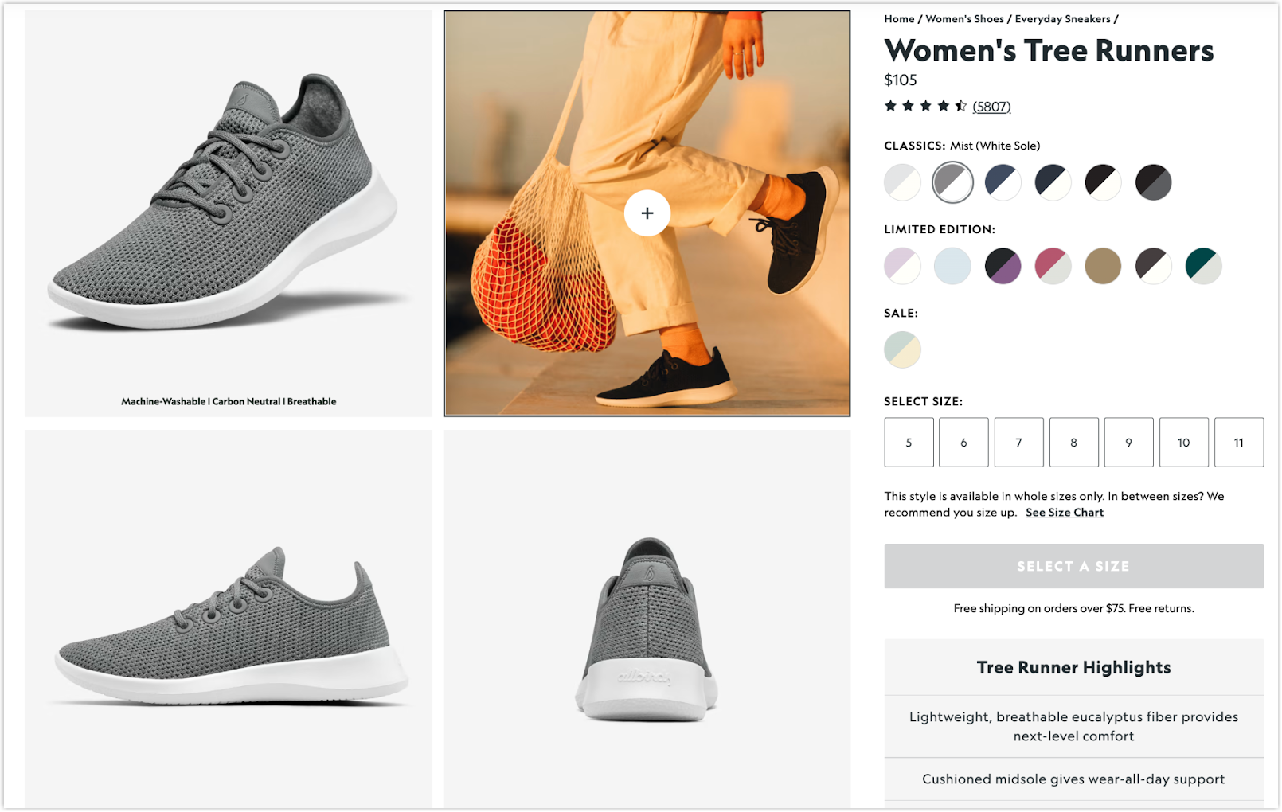Image resolution: width=1282 pixels, height=812 pixels.
Task: Select size 11
Action: pyautogui.click(x=1239, y=443)
